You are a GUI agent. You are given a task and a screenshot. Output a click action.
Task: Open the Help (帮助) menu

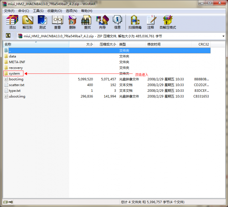tap(87, 11)
